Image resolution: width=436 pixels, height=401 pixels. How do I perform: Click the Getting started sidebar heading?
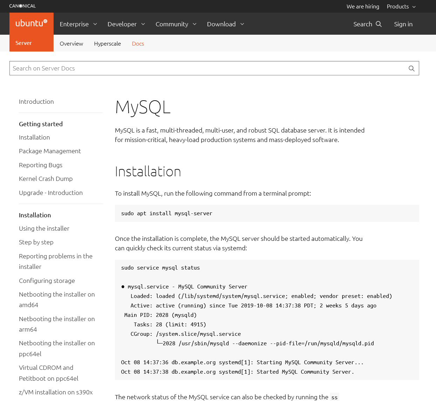point(41,124)
